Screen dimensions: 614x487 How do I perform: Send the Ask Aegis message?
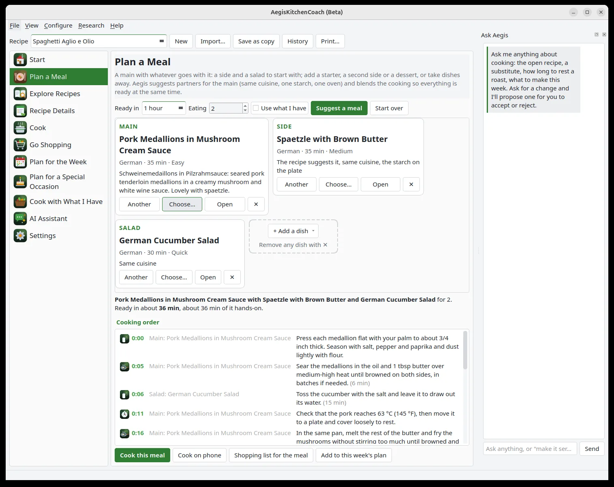click(592, 449)
